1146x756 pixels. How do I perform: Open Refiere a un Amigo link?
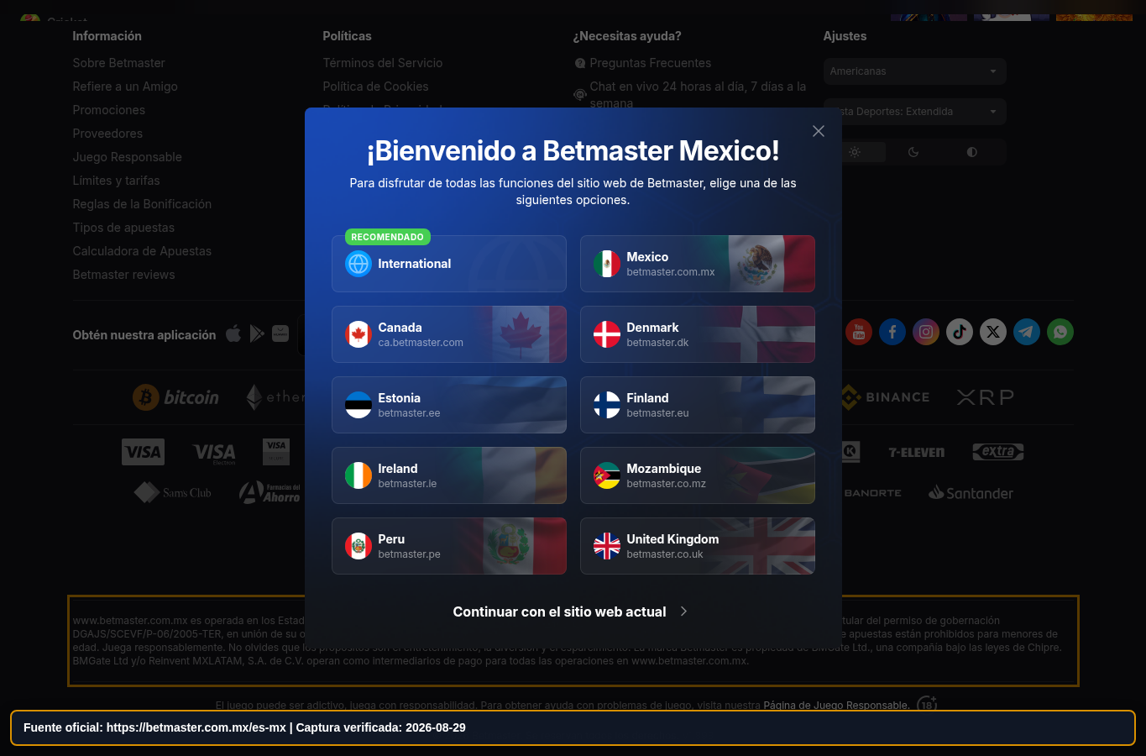point(125,87)
